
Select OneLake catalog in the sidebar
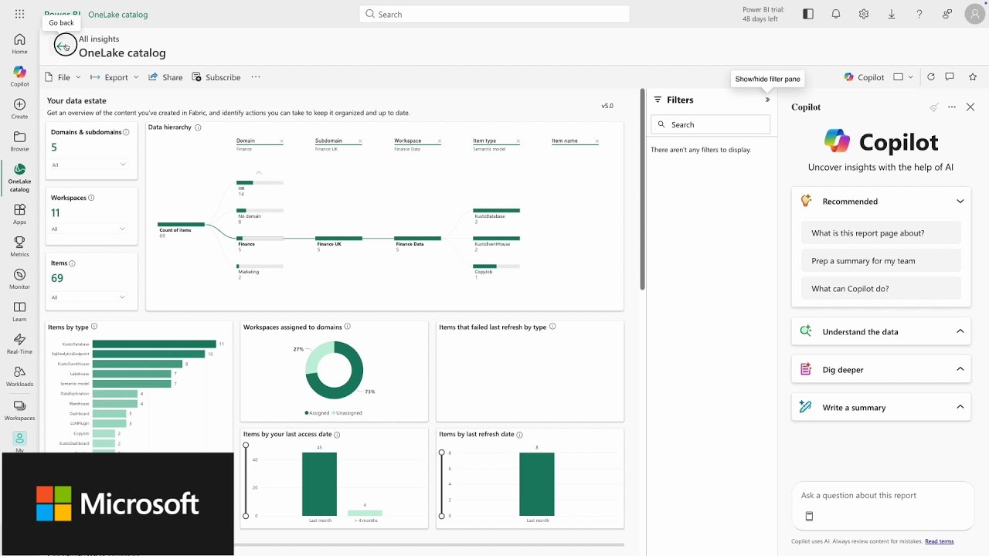19,178
